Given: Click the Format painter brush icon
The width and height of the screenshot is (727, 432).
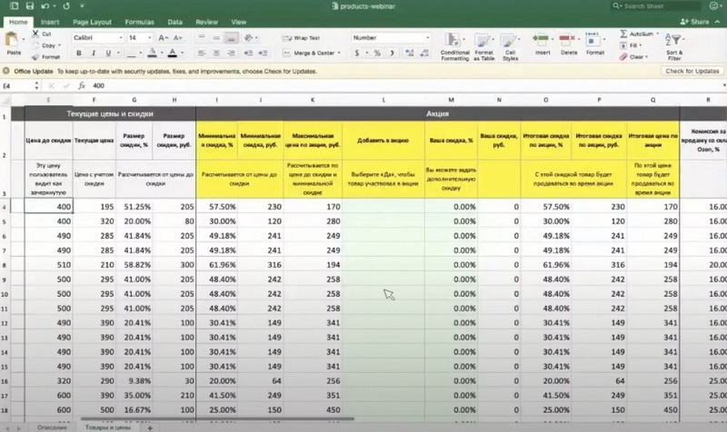Looking at the screenshot, I should click(x=35, y=57).
